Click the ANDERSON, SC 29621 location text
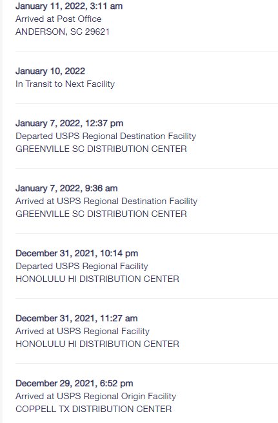Image resolution: width=278 pixels, height=423 pixels. [63, 32]
